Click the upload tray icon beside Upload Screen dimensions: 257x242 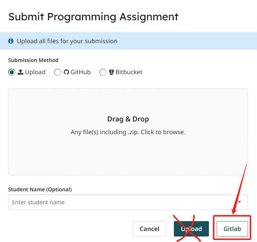[21, 72]
